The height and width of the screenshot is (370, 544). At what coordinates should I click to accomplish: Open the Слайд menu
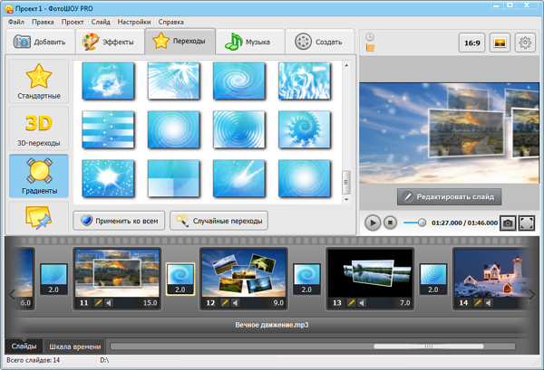coord(101,22)
